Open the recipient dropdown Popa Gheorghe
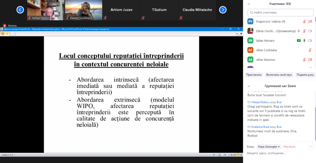The image size is (316, 163). [269, 147]
